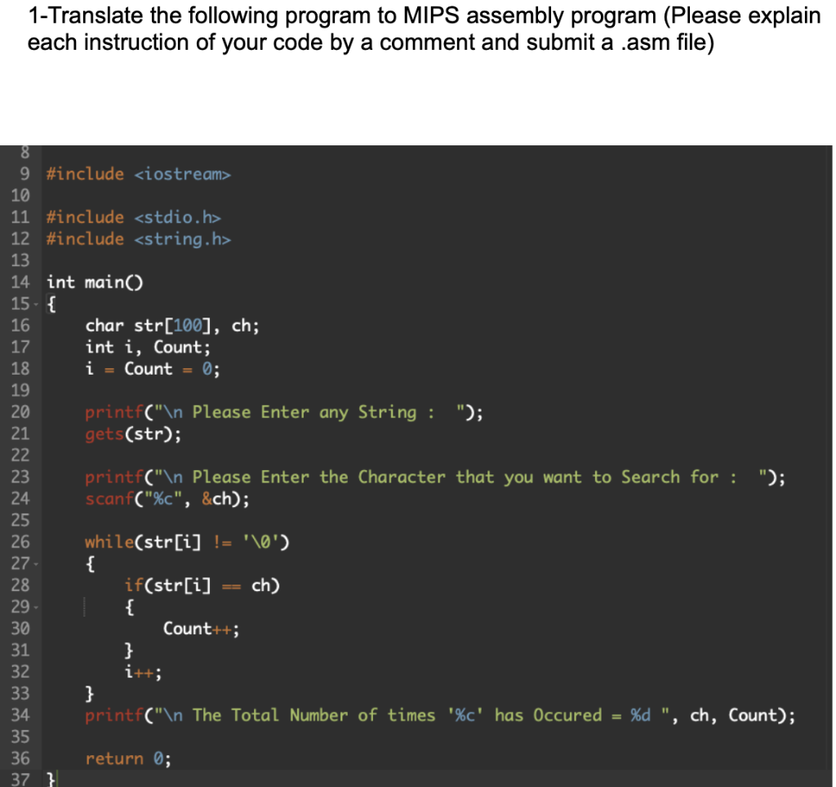Collapse the while-loop fold arrow on line 27
Viewport: 836px width, 787px height.
[38, 563]
